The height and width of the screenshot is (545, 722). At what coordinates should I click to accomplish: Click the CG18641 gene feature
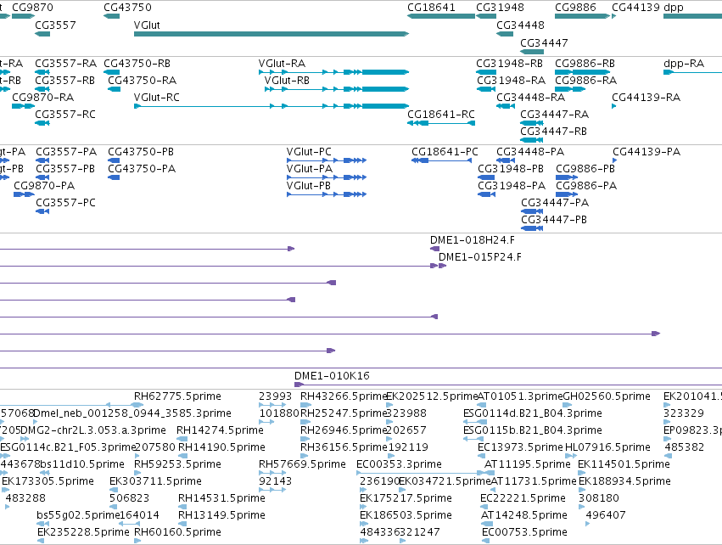click(x=441, y=16)
